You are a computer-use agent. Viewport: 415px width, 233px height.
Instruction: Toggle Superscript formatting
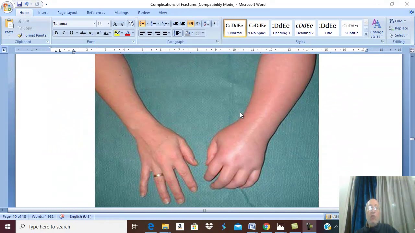tap(98, 33)
